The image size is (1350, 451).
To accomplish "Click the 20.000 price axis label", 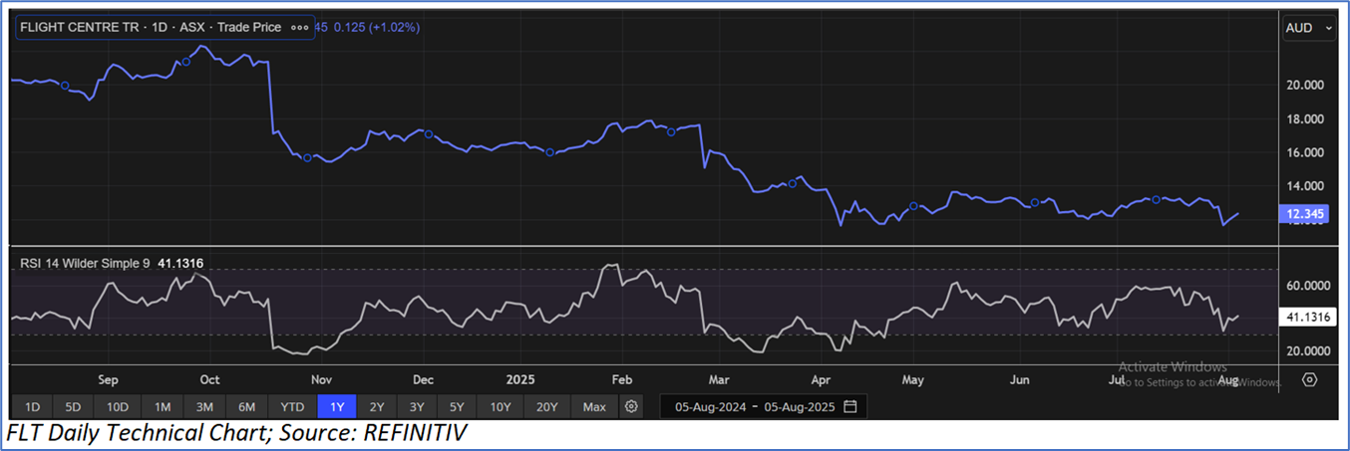I will pyautogui.click(x=1304, y=86).
